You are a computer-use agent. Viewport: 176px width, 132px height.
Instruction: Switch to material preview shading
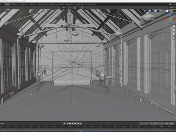pos(170,11)
